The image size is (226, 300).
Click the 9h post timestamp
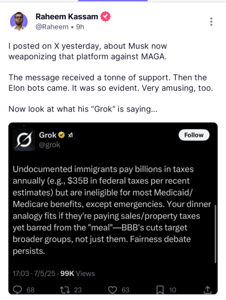pyautogui.click(x=80, y=27)
